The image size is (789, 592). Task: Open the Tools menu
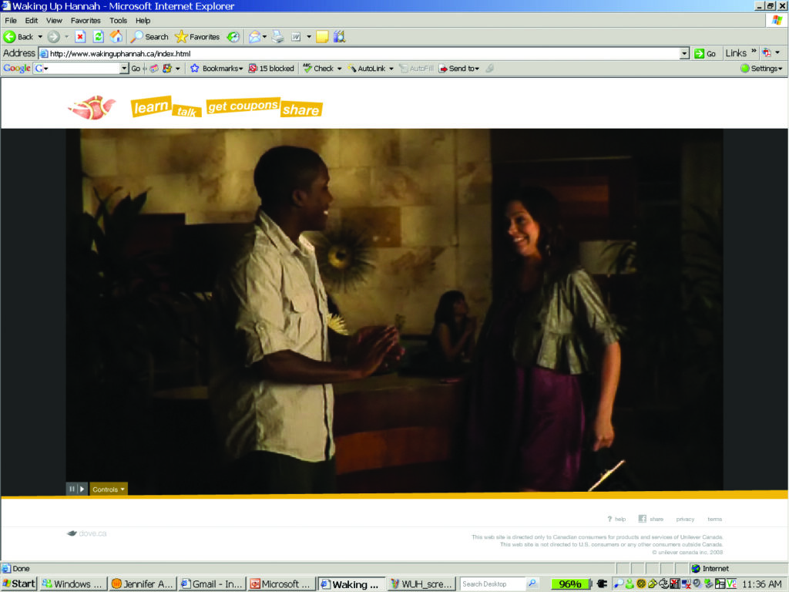118,21
